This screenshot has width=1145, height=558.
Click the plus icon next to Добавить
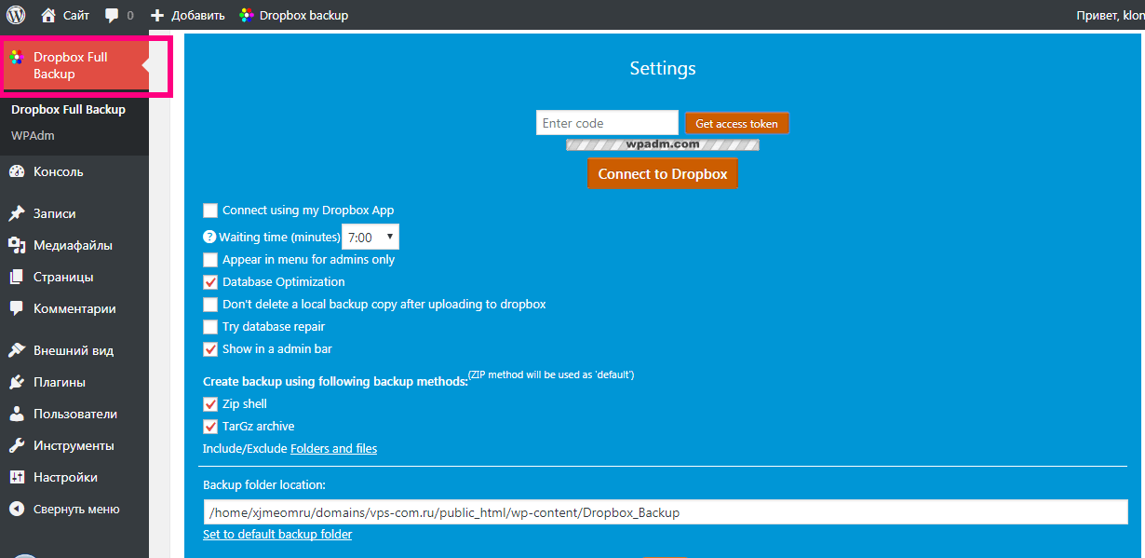pos(157,16)
